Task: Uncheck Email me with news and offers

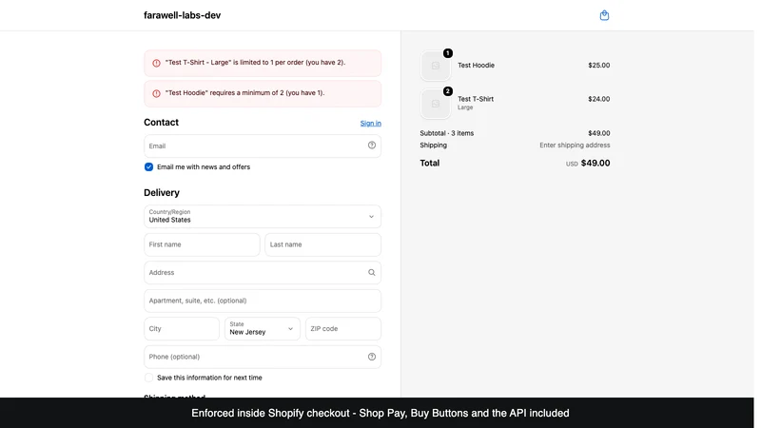Action: pos(148,167)
